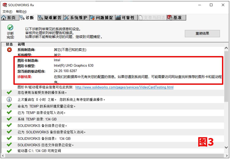This screenshot has height=161, width=230.
Task: Click the vertical scrollbar down arrow
Action: (226, 147)
